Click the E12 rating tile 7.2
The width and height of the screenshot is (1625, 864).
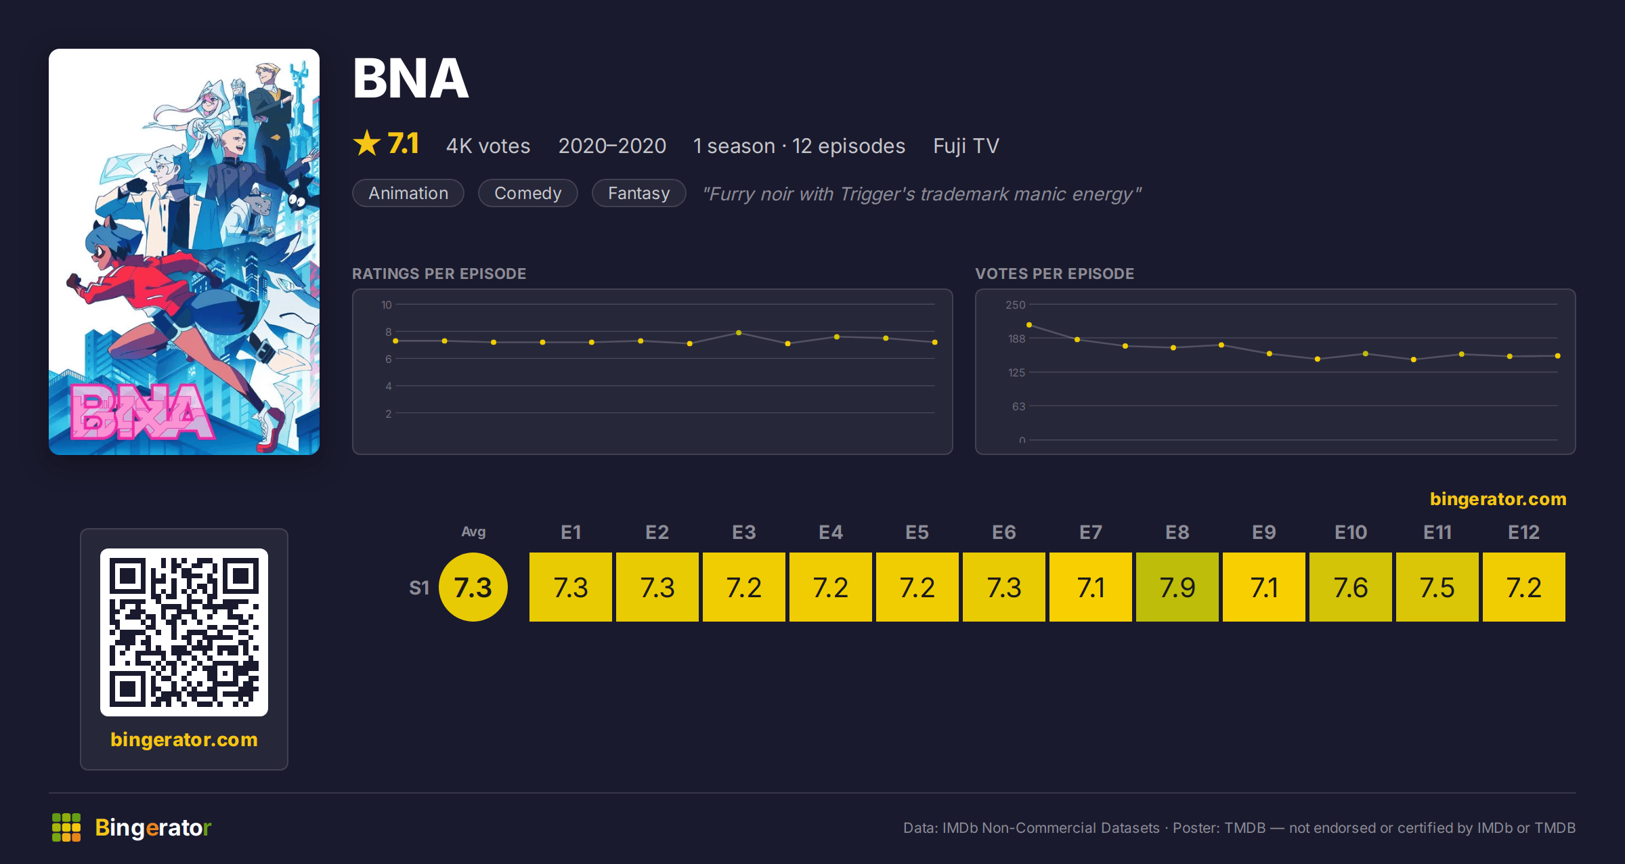click(x=1524, y=587)
